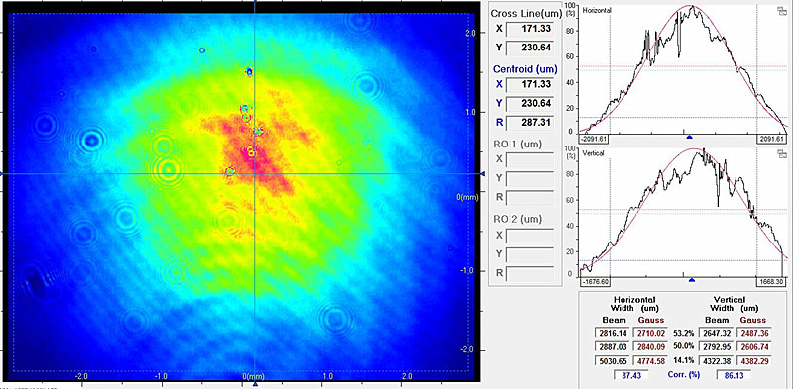The image size is (793, 389).
Task: Click the blue marker under the Horizontal profile
Action: click(688, 137)
